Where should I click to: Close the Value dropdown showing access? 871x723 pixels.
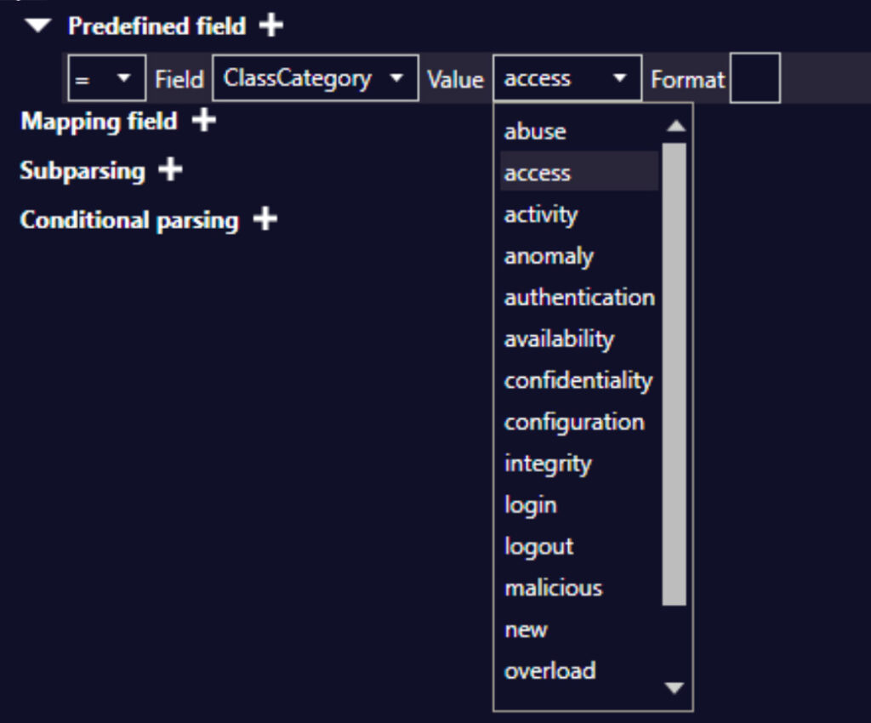point(567,78)
